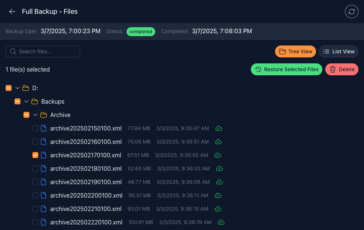The width and height of the screenshot is (364, 230).
Task: Select file name archive202502150100.xml
Action: [x=86, y=128]
